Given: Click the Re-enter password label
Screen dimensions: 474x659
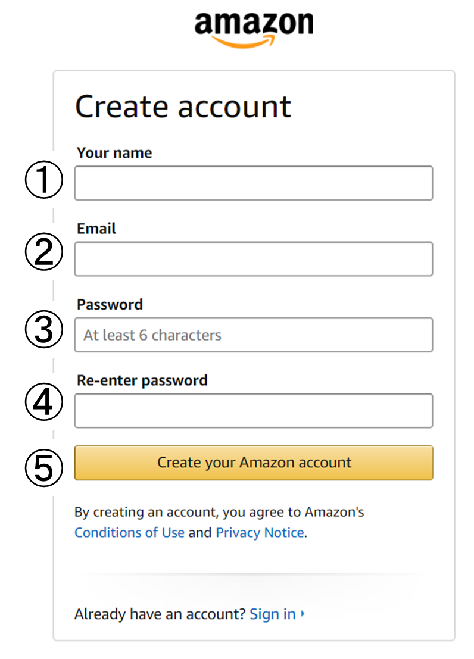Looking at the screenshot, I should click(142, 380).
